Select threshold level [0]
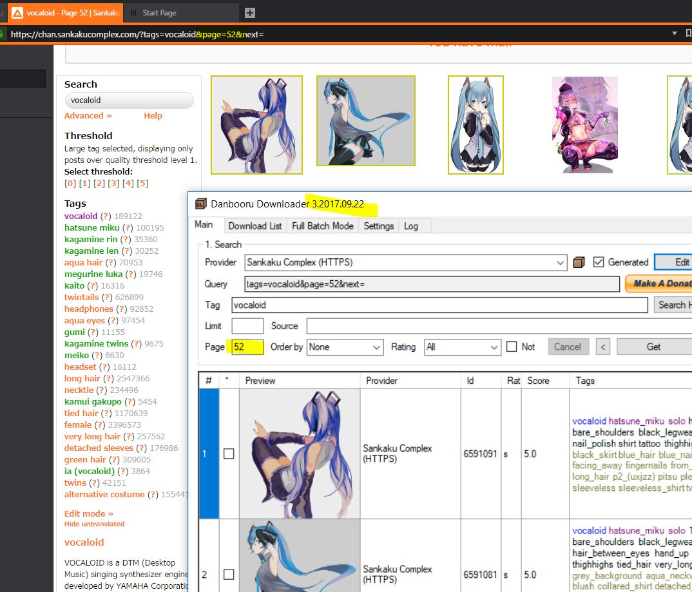 pyautogui.click(x=70, y=183)
